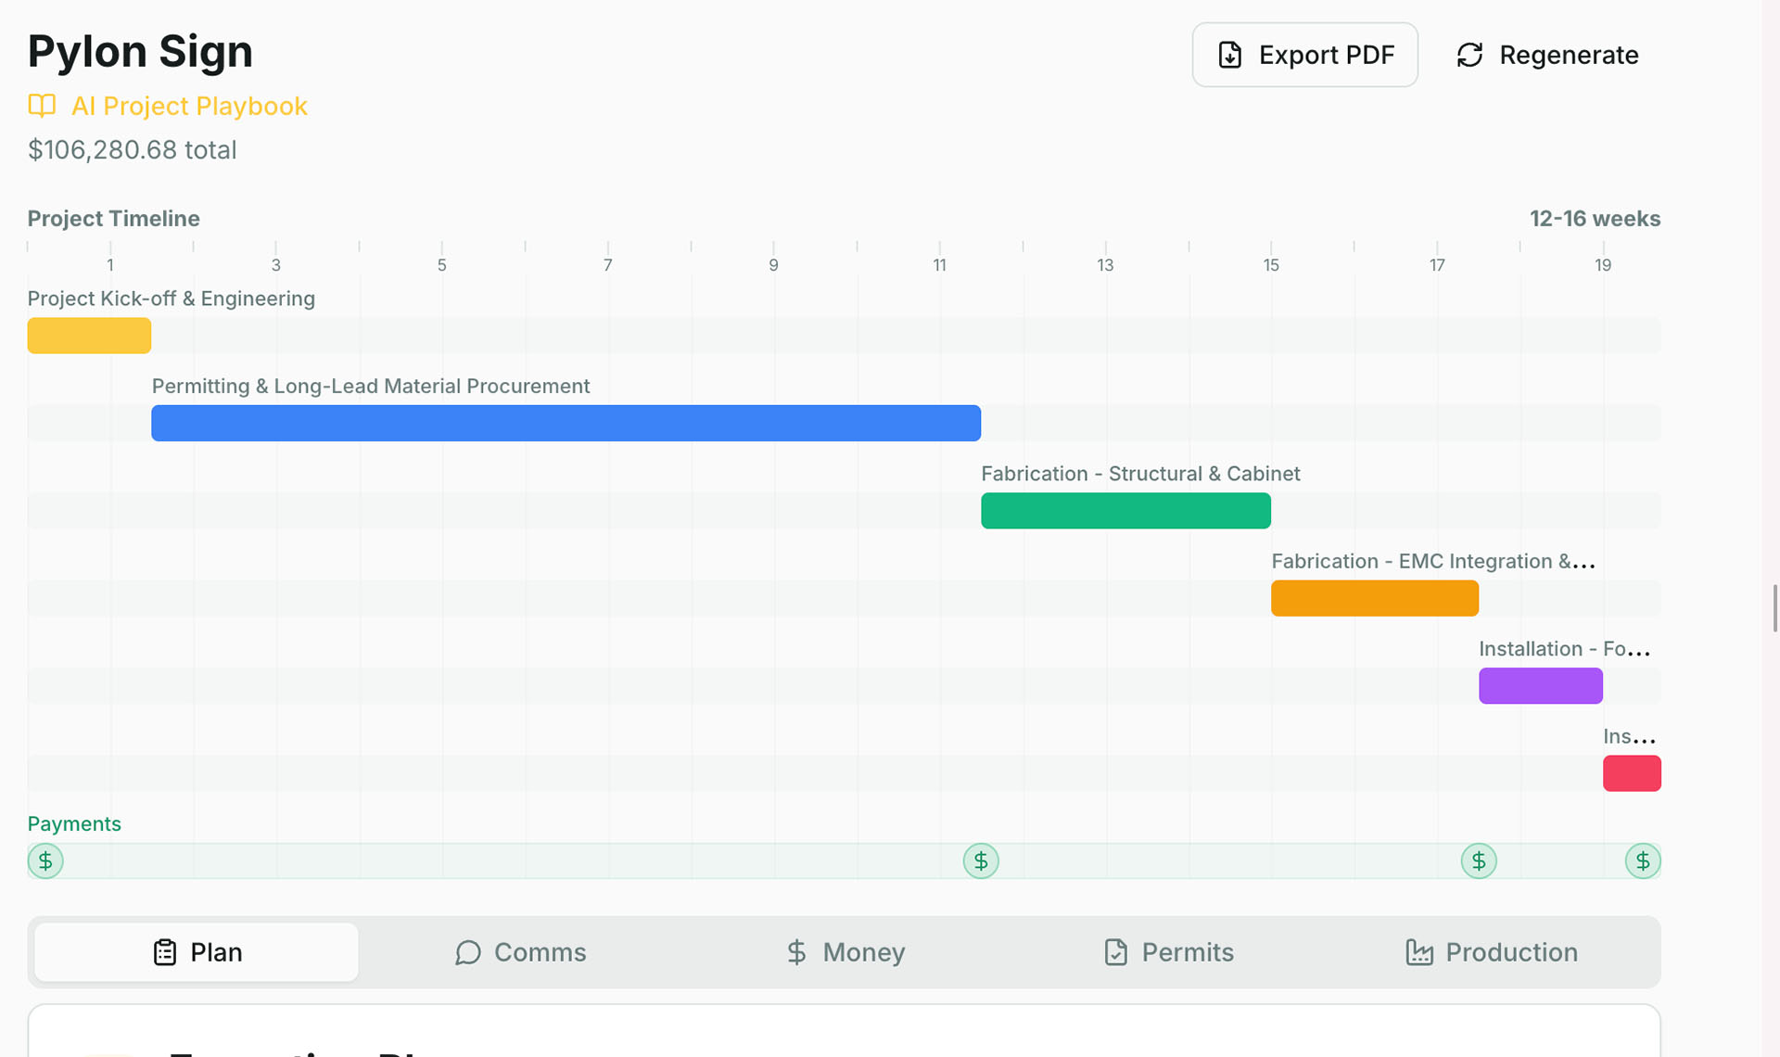The image size is (1780, 1057).
Task: Click the speech bubble icon on the Comms tab
Action: click(468, 952)
